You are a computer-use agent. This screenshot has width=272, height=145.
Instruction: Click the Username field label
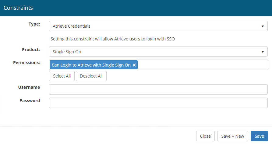(29, 87)
